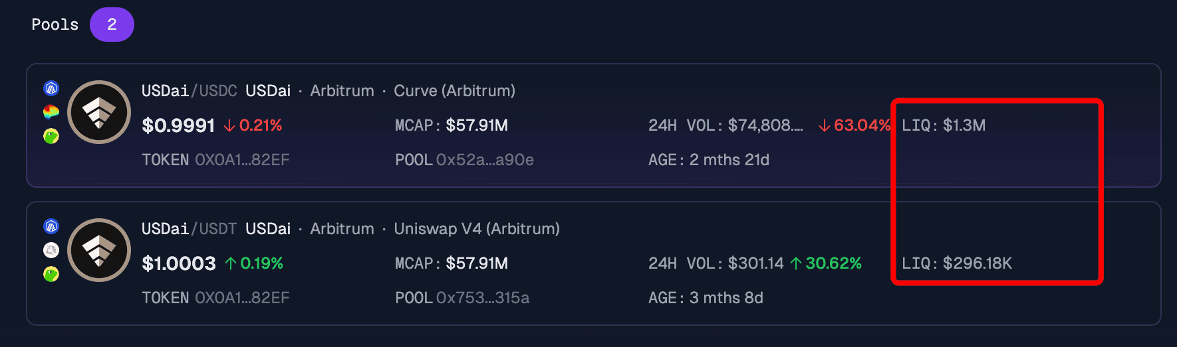This screenshot has width=1177, height=347.
Task: Open the USDai/USDC pair title
Action: click(190, 91)
